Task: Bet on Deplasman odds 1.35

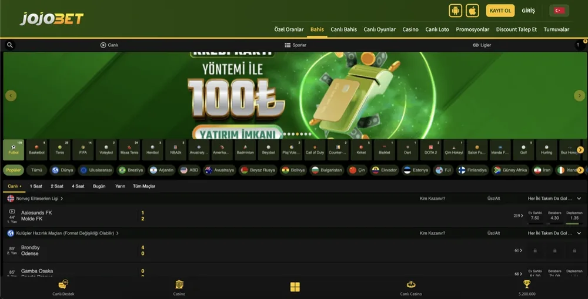Action: 574,216
